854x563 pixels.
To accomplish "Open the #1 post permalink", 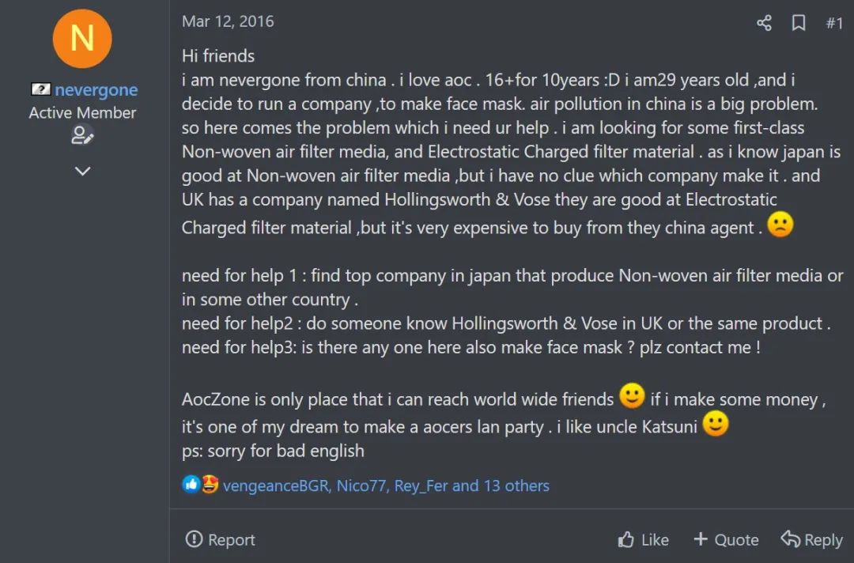I will (834, 23).
